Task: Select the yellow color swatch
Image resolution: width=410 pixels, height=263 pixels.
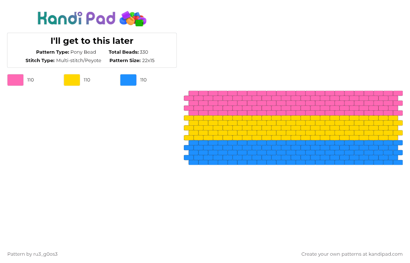Action: 72,80
